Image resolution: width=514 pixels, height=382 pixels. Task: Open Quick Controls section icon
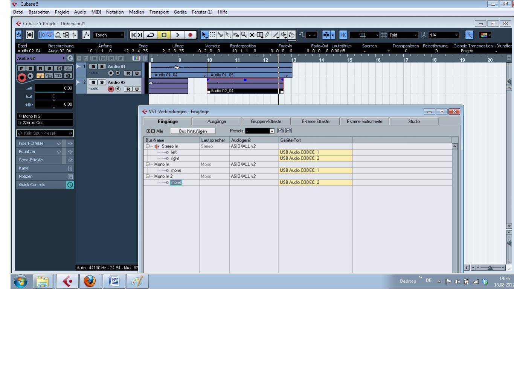click(x=70, y=185)
